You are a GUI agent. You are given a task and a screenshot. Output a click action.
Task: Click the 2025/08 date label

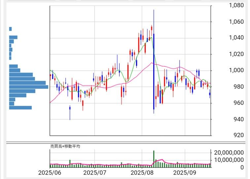(142, 173)
